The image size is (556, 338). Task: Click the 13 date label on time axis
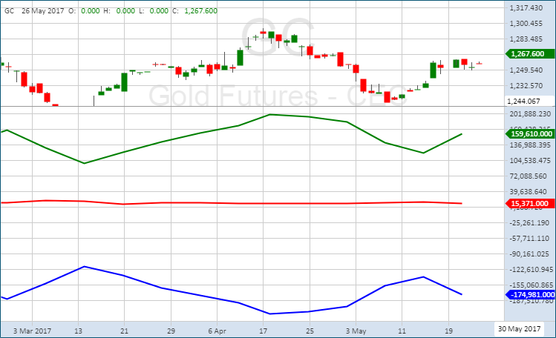click(78, 331)
